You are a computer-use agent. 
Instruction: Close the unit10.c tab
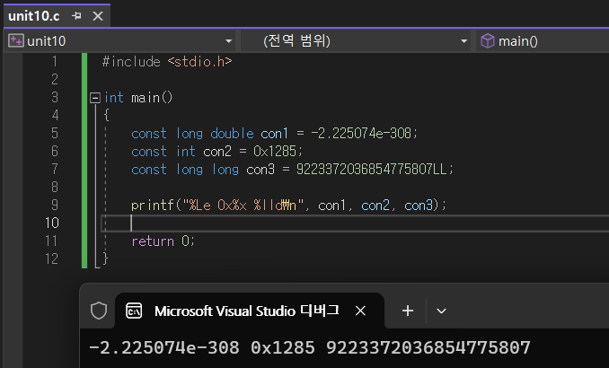coord(98,16)
